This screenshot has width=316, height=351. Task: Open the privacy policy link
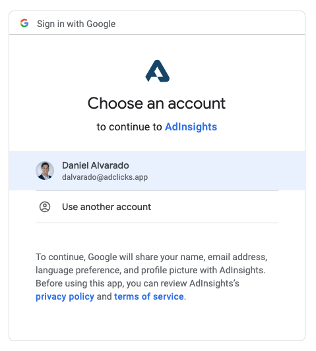(65, 296)
